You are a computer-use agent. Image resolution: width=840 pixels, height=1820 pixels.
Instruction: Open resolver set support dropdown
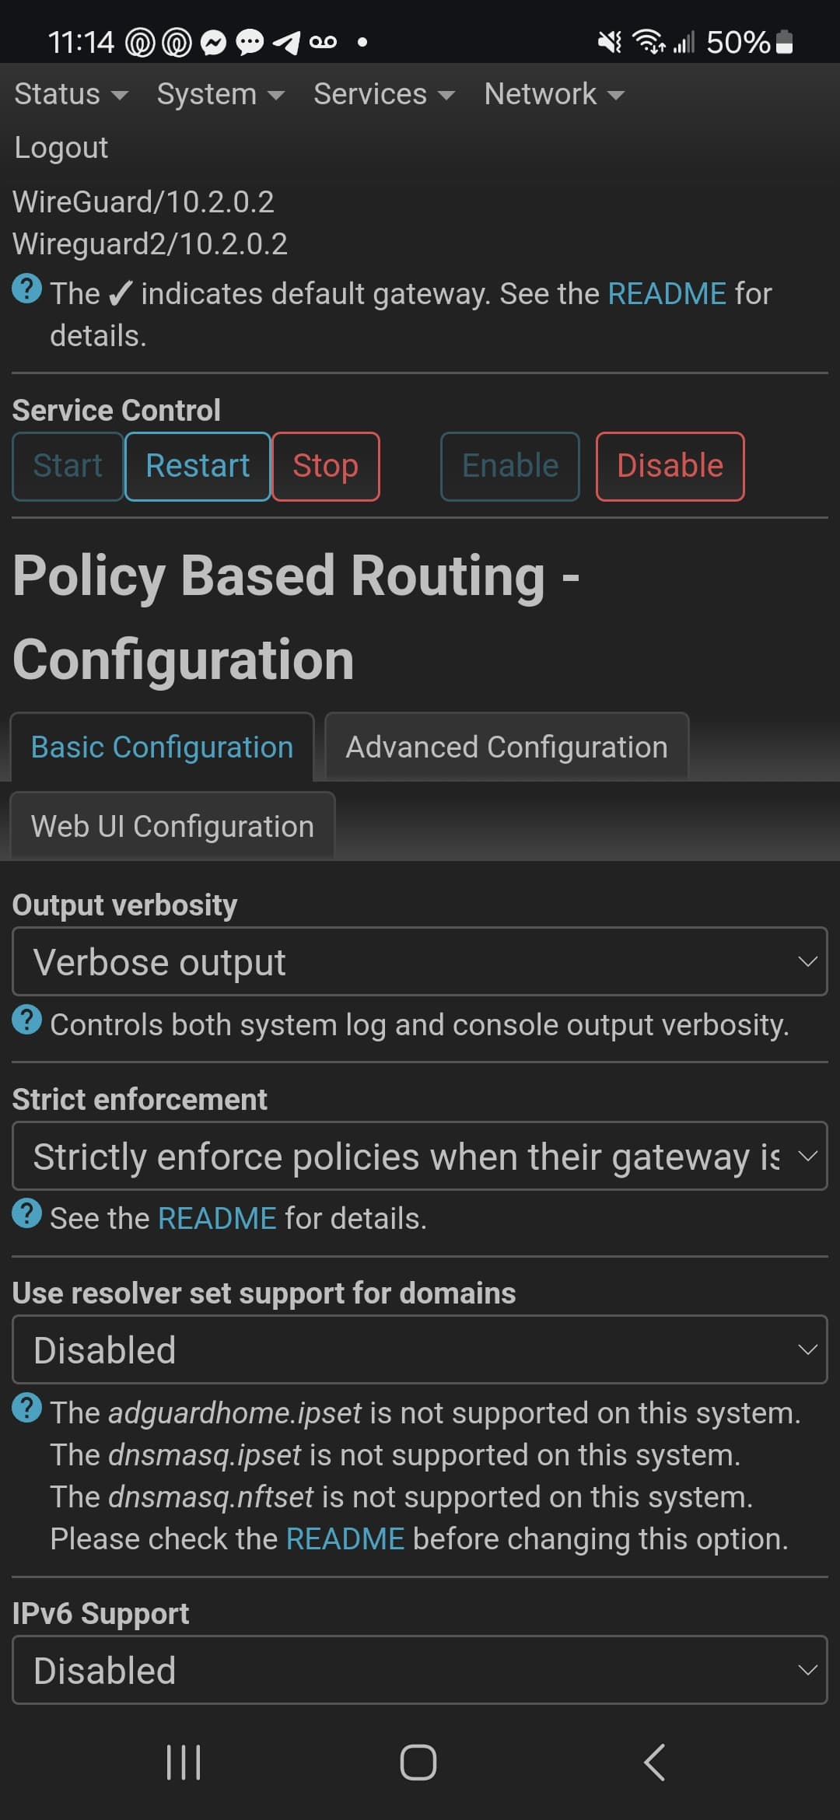420,1349
